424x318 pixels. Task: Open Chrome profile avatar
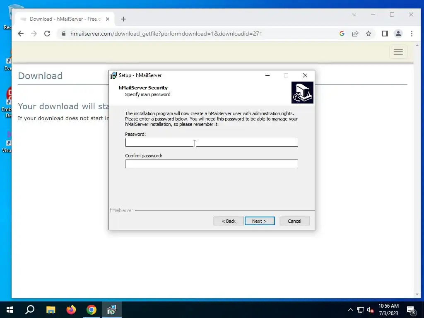pos(398,34)
